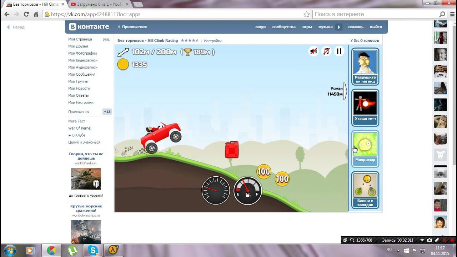Open the игры header link

coord(307,27)
